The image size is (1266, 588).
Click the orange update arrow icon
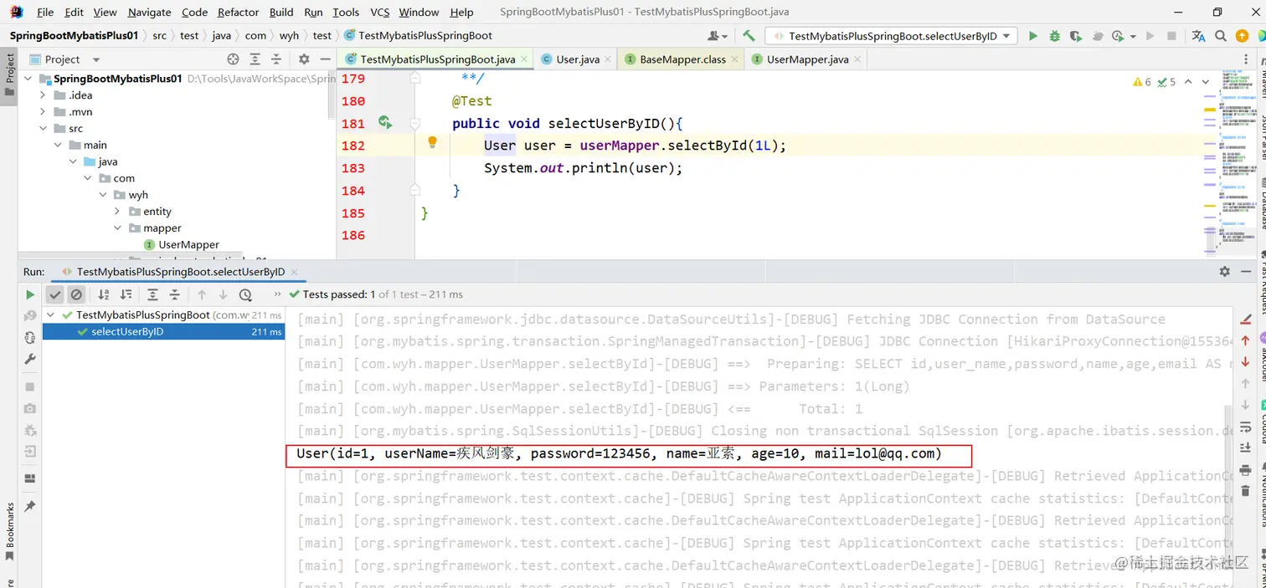[x=1242, y=36]
